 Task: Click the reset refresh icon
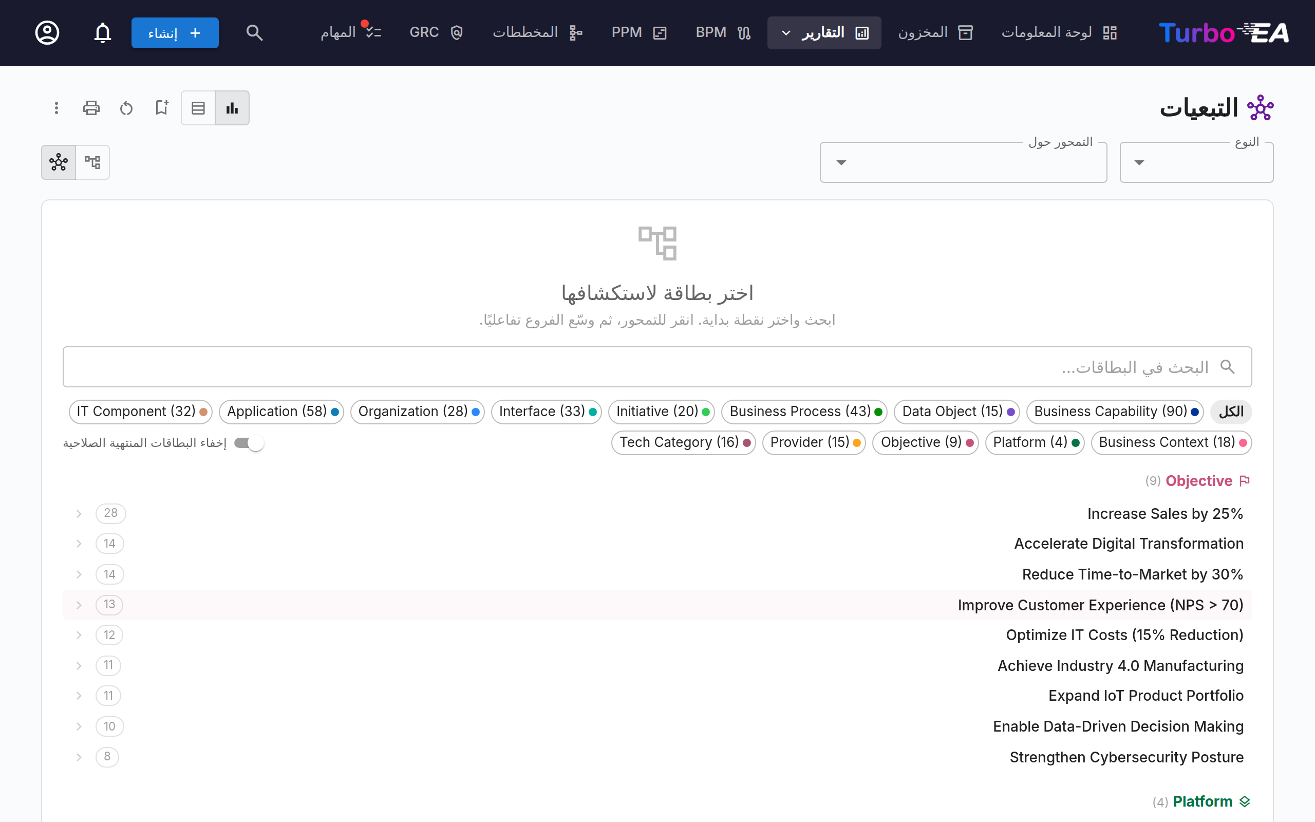pyautogui.click(x=126, y=108)
